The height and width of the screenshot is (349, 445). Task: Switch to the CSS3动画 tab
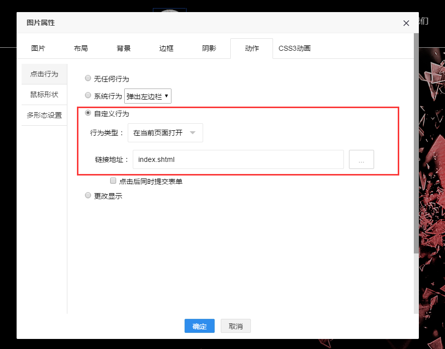pyautogui.click(x=295, y=48)
